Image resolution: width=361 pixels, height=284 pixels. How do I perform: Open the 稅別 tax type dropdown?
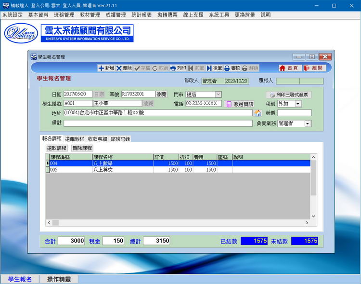(298, 104)
